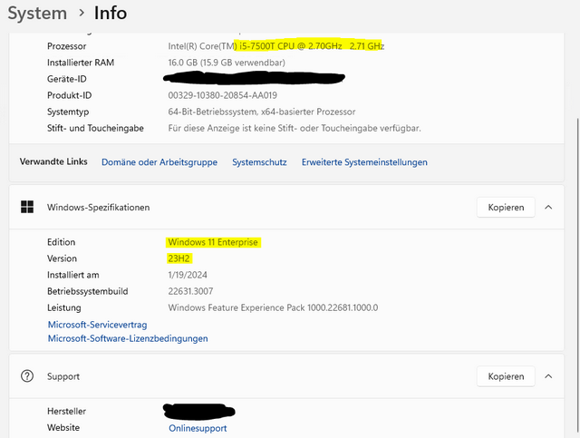Click the Installierter RAM label
This screenshot has height=438, width=580.
tap(81, 63)
